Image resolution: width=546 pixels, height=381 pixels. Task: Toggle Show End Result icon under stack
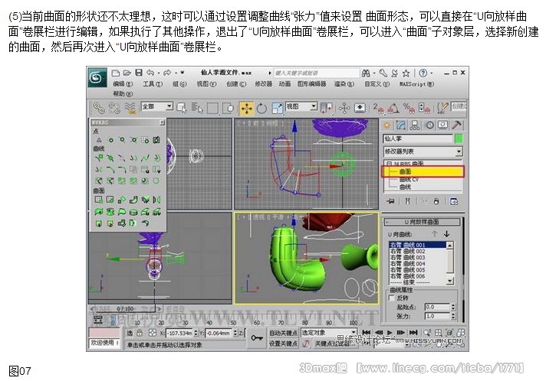(407, 201)
